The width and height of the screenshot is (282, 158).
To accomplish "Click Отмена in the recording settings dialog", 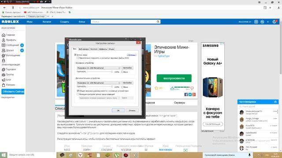I will coord(132,110).
